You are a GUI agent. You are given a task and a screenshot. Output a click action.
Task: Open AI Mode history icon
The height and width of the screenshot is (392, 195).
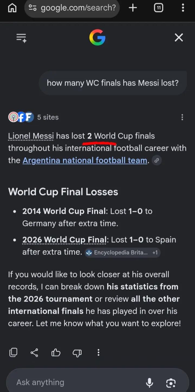click(21, 38)
